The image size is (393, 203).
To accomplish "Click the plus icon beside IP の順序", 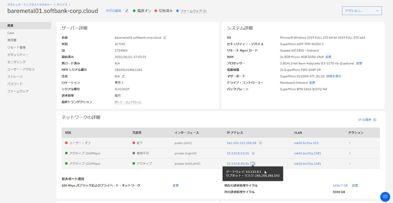I will [x=375, y=120].
